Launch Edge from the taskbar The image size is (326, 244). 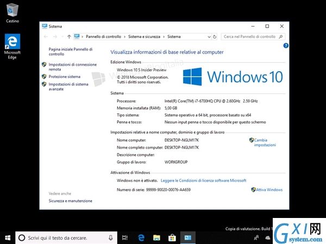coord(141,238)
